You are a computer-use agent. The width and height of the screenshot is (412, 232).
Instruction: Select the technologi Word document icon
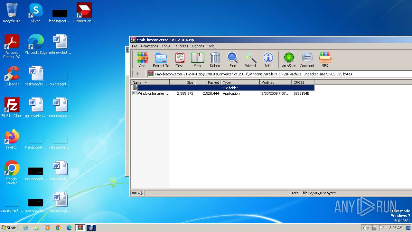point(60,202)
